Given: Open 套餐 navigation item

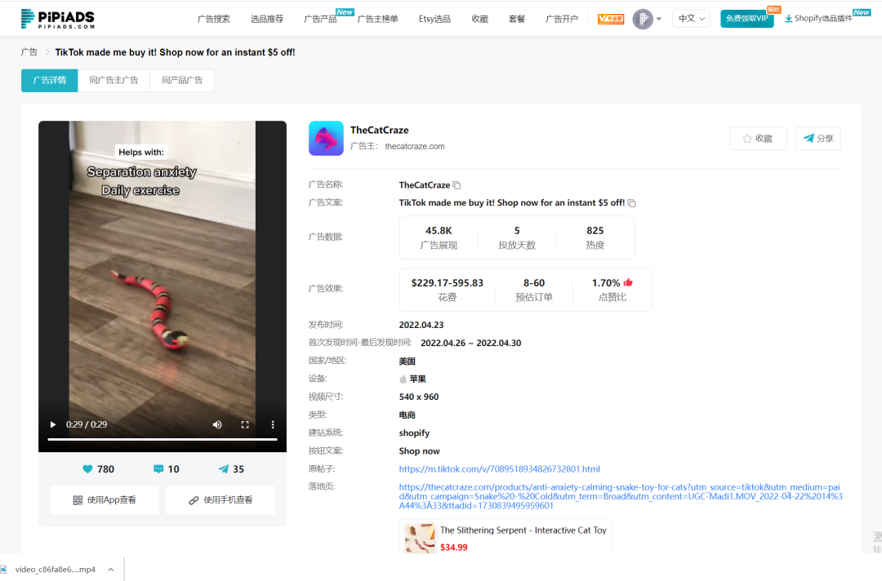Looking at the screenshot, I should tap(517, 19).
